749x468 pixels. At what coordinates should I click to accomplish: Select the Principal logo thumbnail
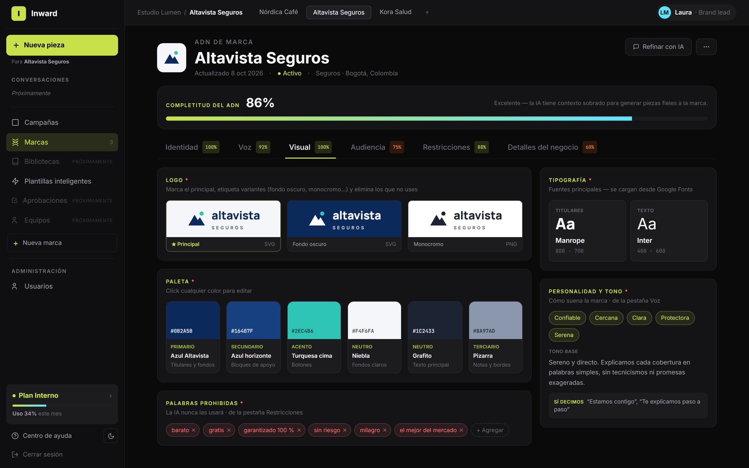223,226
